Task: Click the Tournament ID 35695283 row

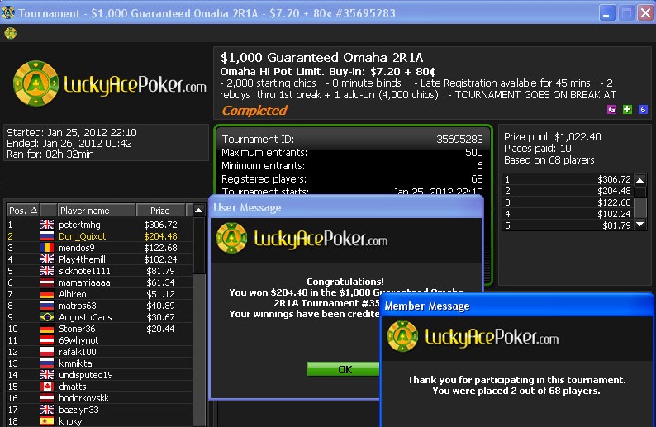Action: click(352, 139)
